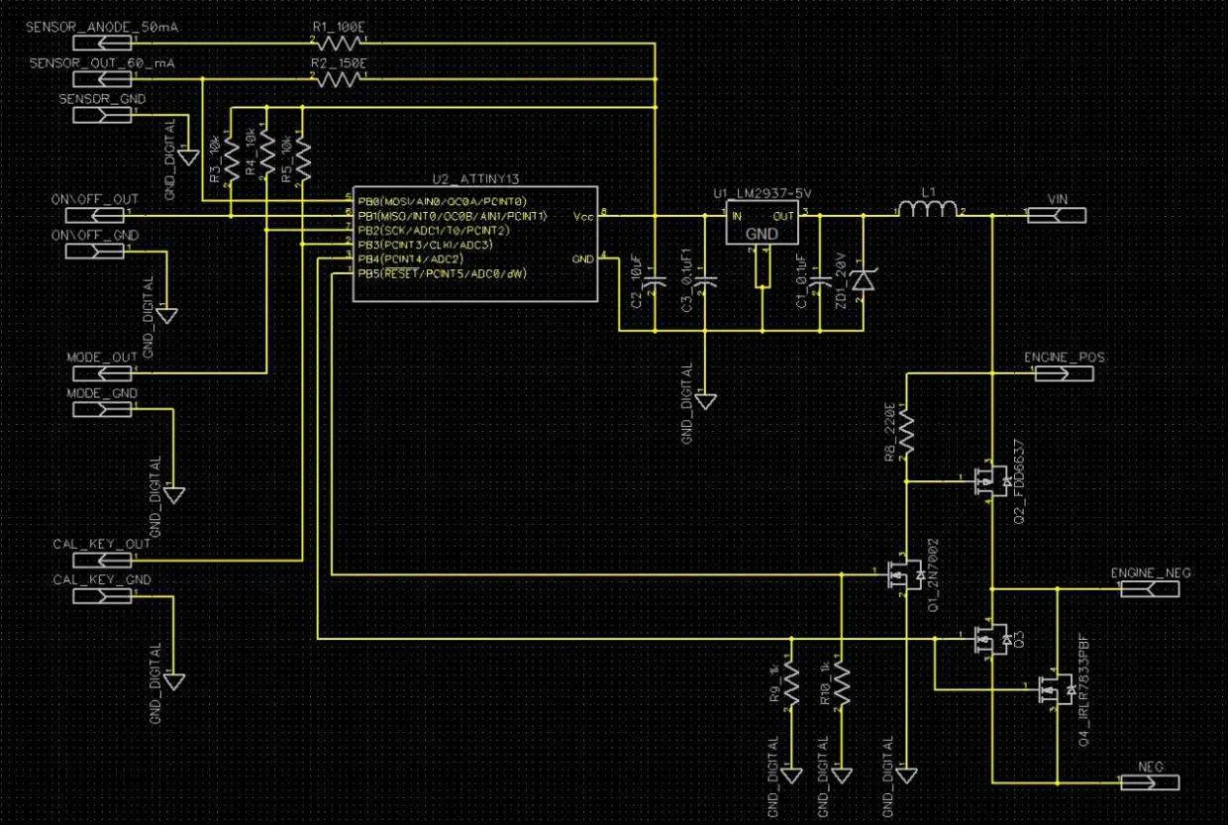Click the VIN connector port

1060,214
